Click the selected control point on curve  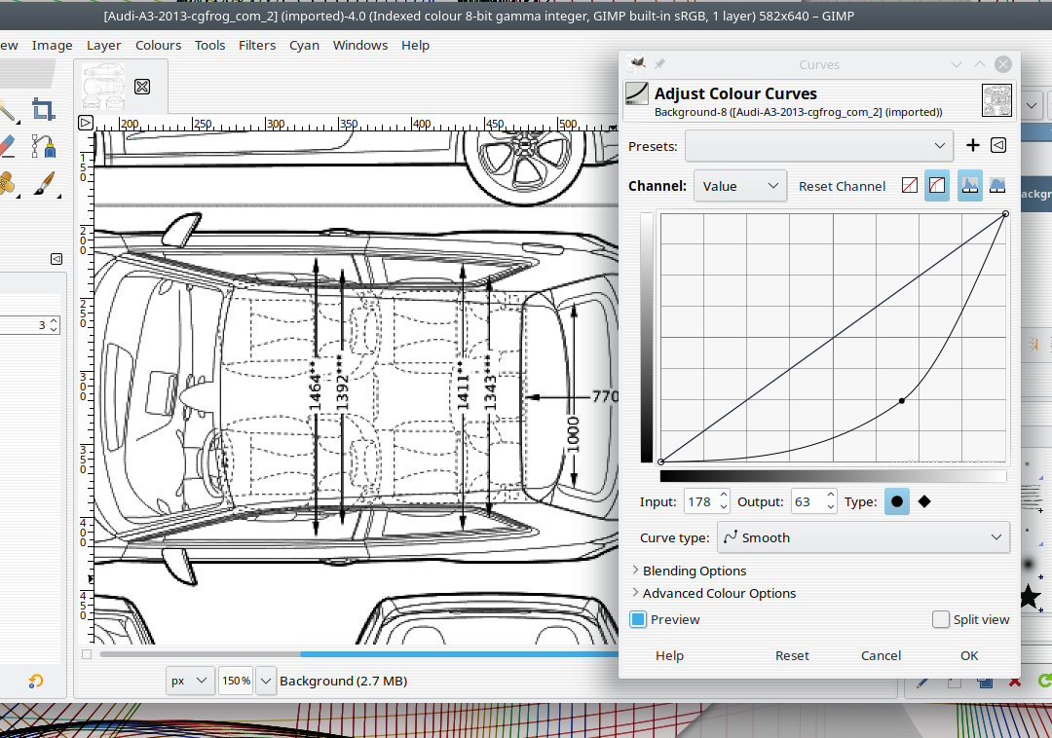(902, 400)
